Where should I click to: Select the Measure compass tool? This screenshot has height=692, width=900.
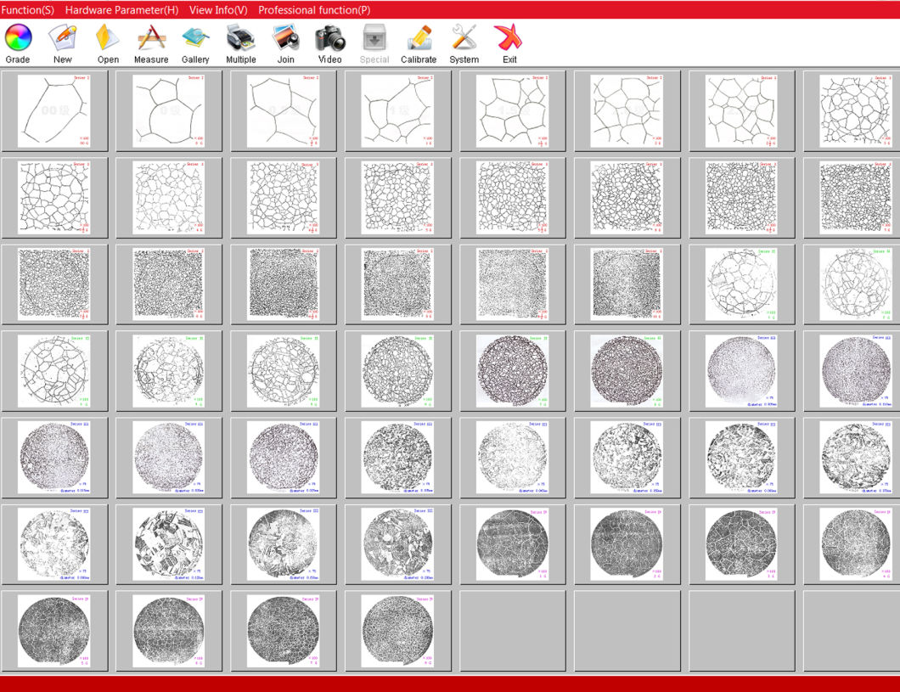point(150,38)
